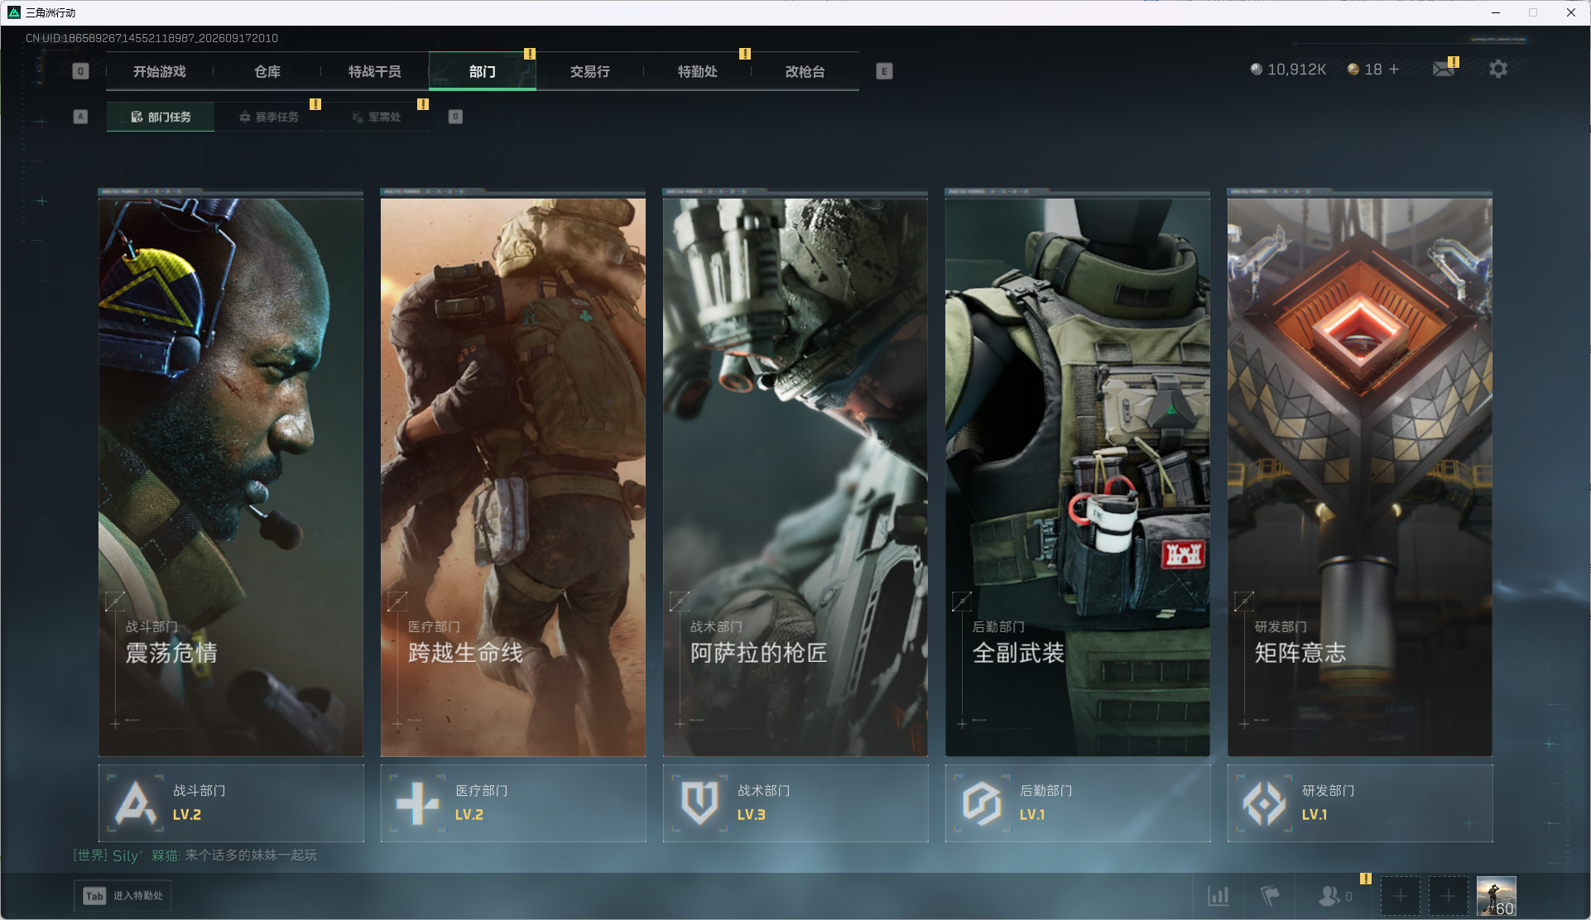Image resolution: width=1591 pixels, height=920 pixels.
Task: Click the Tab 进入特勤处 button
Action: coord(123,896)
